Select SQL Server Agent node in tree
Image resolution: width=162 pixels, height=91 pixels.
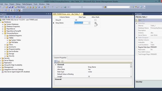(17, 72)
